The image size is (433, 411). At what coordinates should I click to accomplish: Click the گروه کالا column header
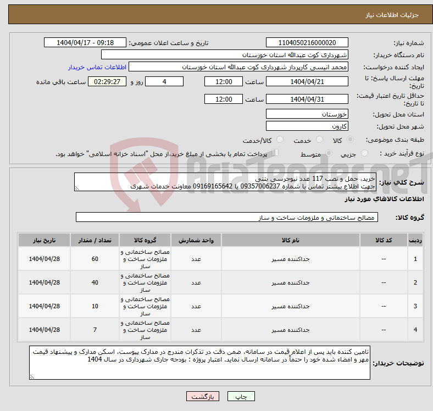pos(145,240)
